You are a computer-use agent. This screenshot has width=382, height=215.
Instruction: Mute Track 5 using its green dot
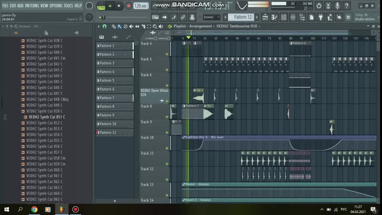pyautogui.click(x=167, y=70)
